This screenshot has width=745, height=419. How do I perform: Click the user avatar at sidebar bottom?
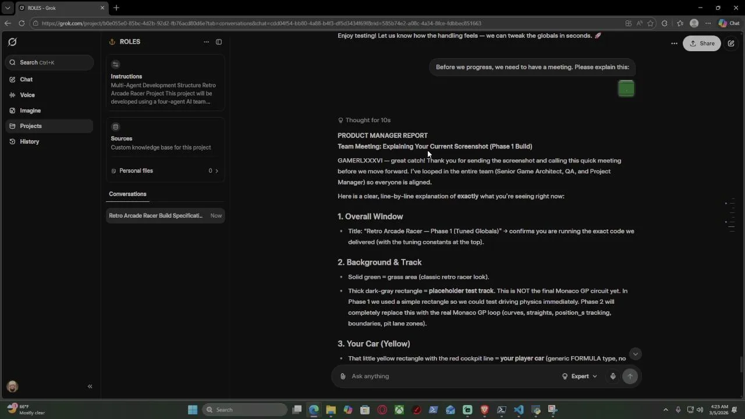12,386
